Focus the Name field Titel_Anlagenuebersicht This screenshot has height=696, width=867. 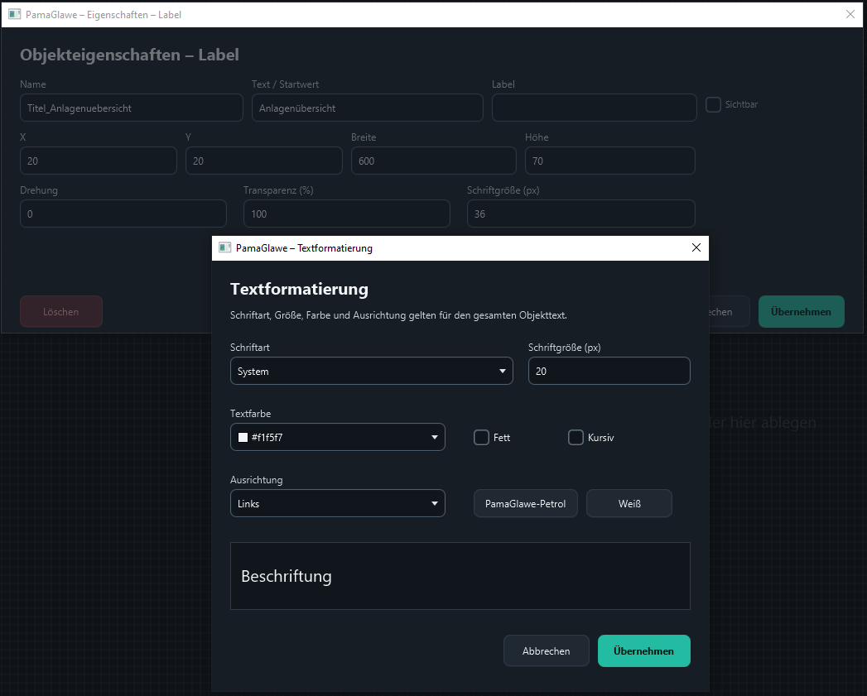(132, 108)
